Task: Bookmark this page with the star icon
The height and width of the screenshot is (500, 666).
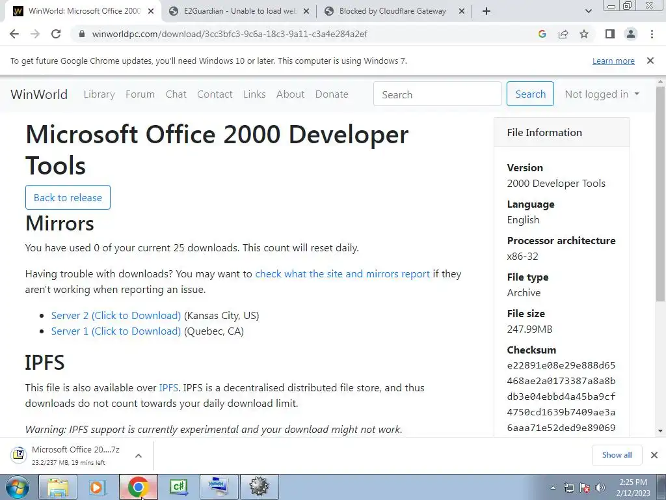Action: (x=584, y=34)
